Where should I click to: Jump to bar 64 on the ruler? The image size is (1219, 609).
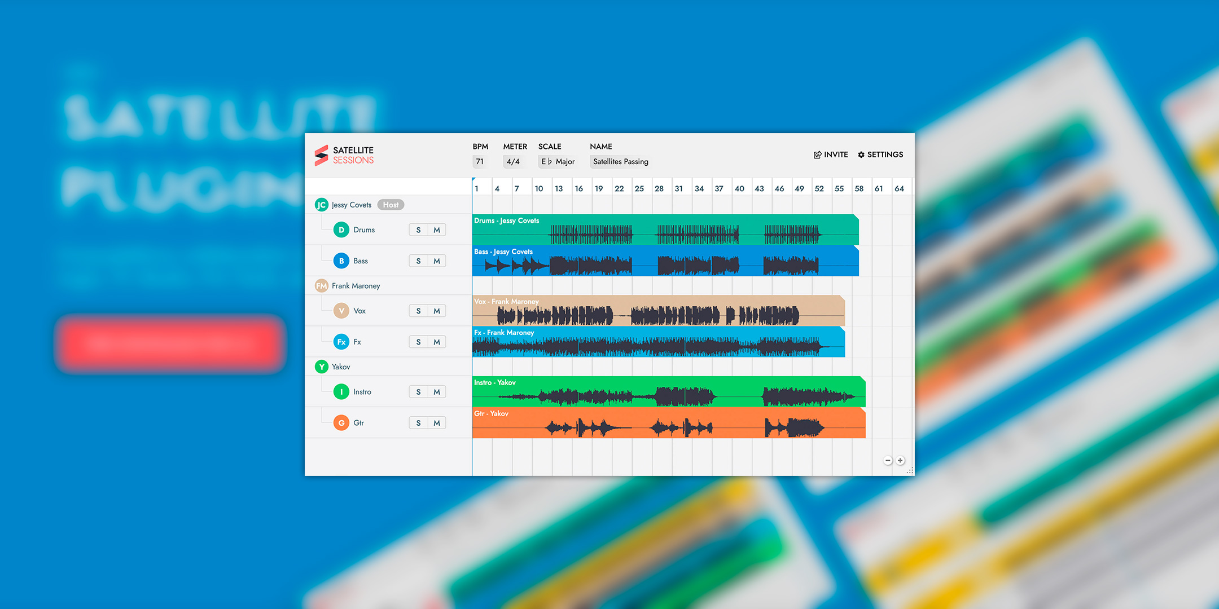[x=900, y=189]
